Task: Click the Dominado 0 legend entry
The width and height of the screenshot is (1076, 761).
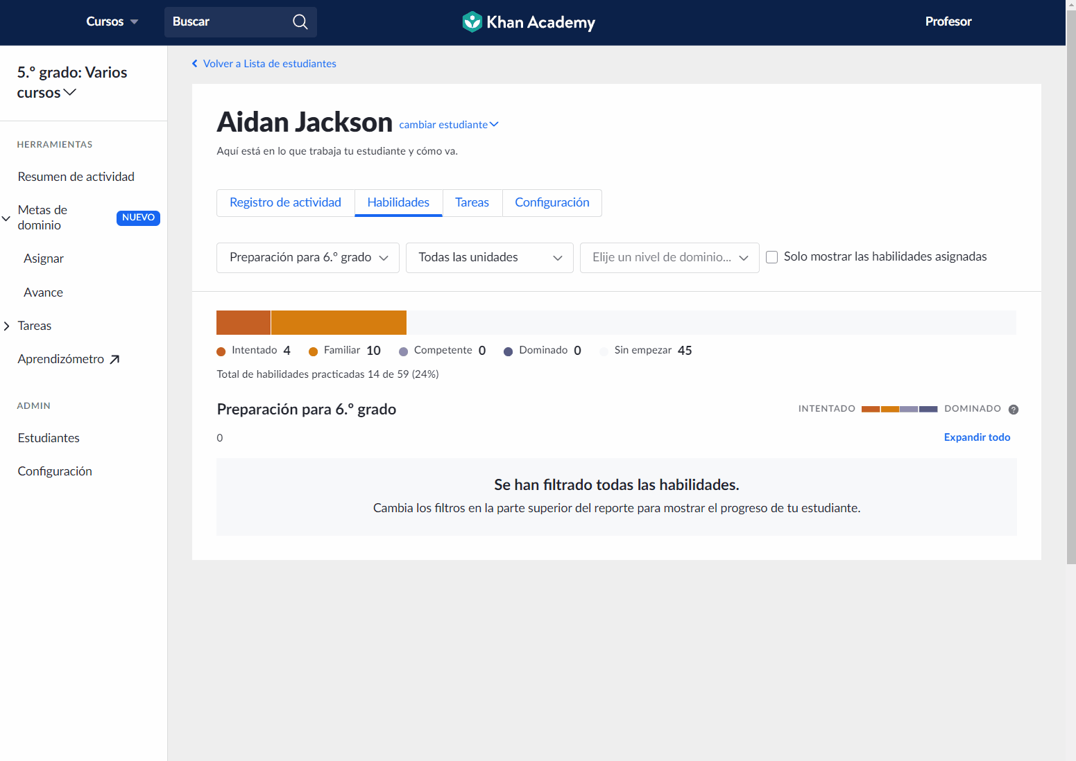Action: [x=543, y=351]
